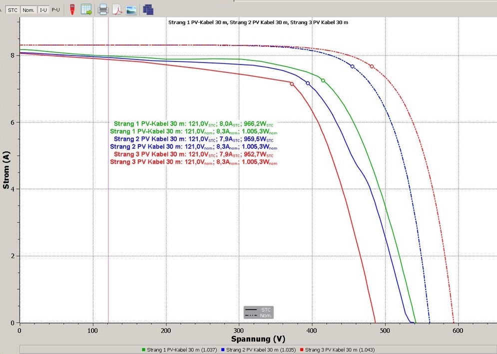497x354 pixels.
Task: Toggle the STC curve button
Action: 12,10
